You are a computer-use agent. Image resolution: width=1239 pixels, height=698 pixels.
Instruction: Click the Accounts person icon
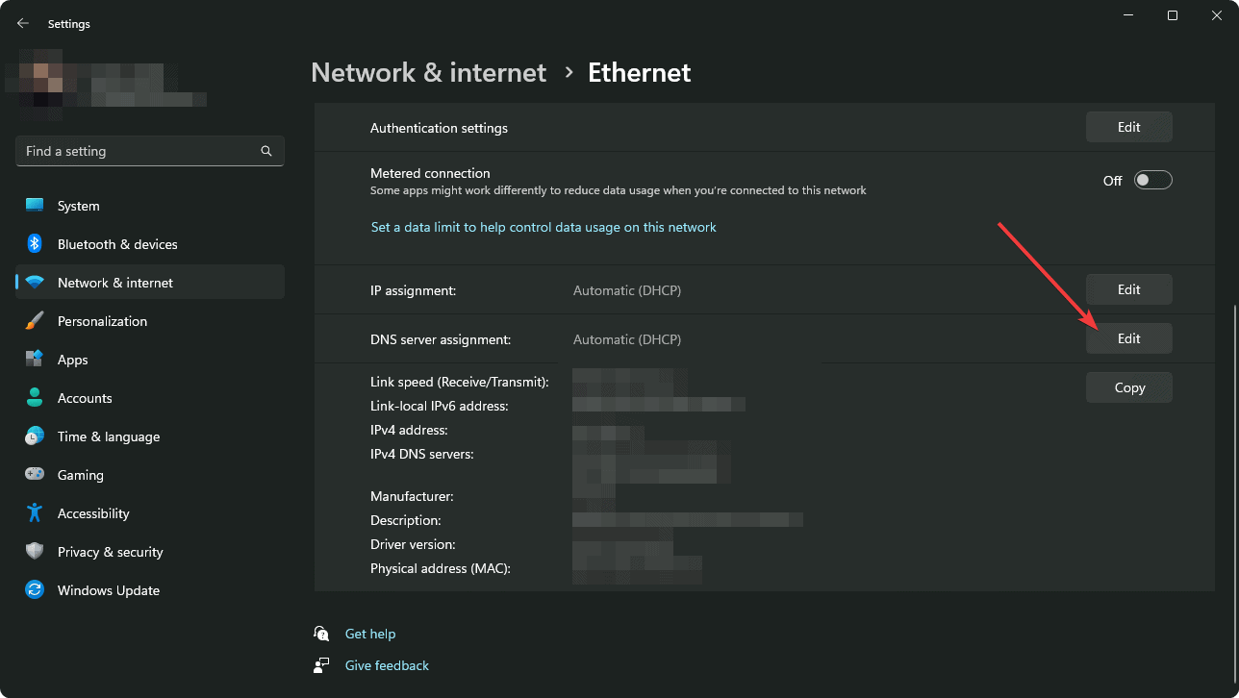[x=35, y=398]
